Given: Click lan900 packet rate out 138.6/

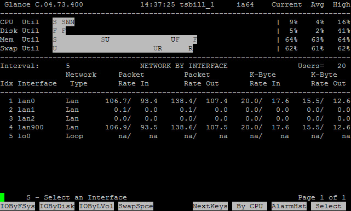Looking at the screenshot, I should pyautogui.click(x=184, y=127).
